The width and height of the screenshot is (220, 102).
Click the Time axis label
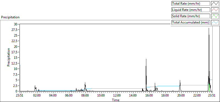pos(116,100)
